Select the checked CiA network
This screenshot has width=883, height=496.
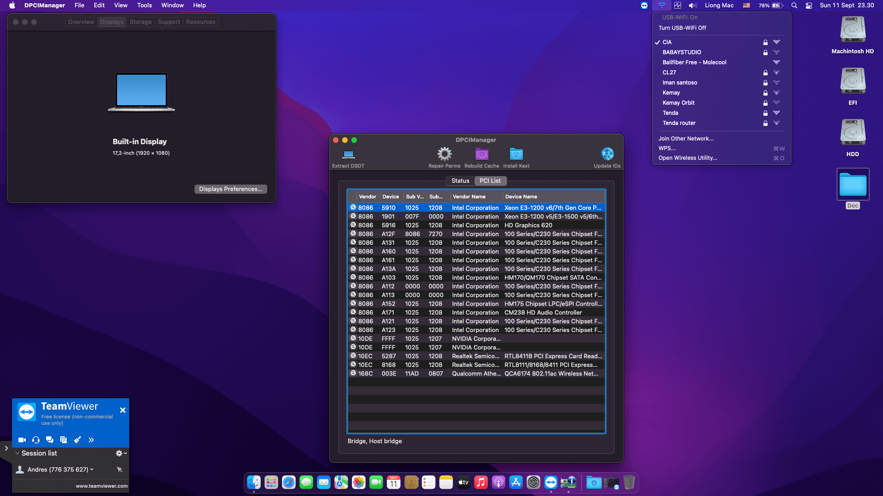click(721, 42)
